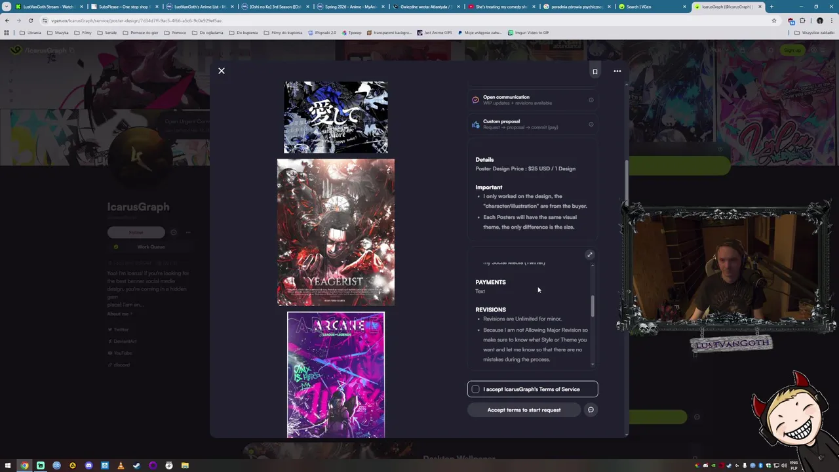
Task: Open the Yeagerist poster thumbnail
Action: coord(336,232)
